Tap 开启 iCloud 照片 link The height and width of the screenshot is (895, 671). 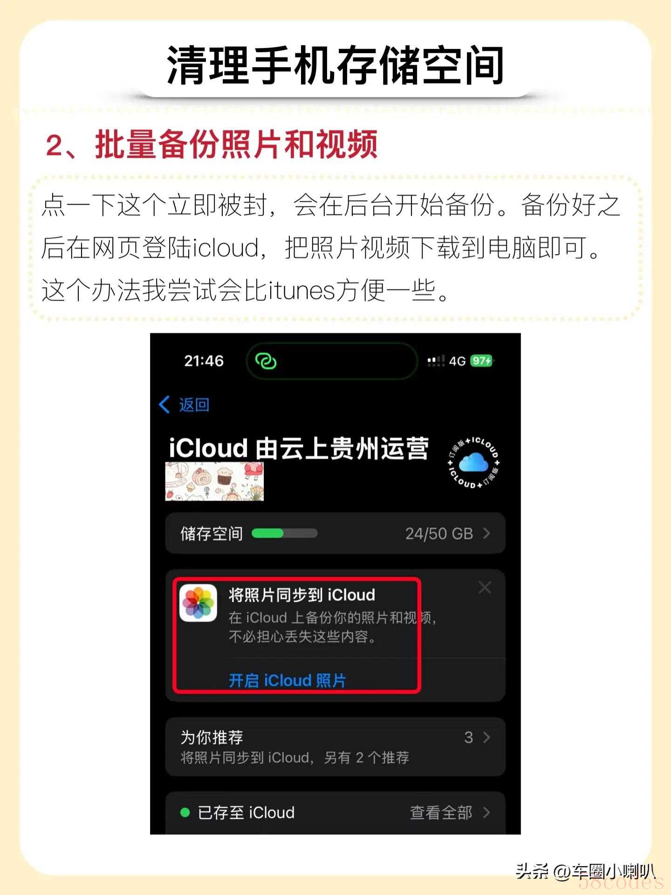[x=287, y=681]
